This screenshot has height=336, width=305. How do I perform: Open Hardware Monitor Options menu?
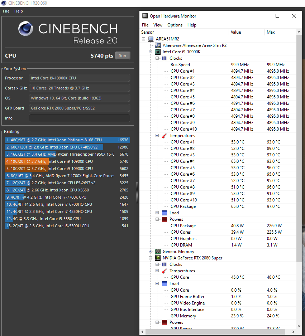[175, 25]
